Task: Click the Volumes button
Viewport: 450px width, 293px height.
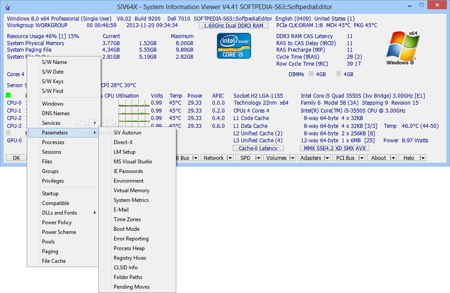Action: click(276, 158)
